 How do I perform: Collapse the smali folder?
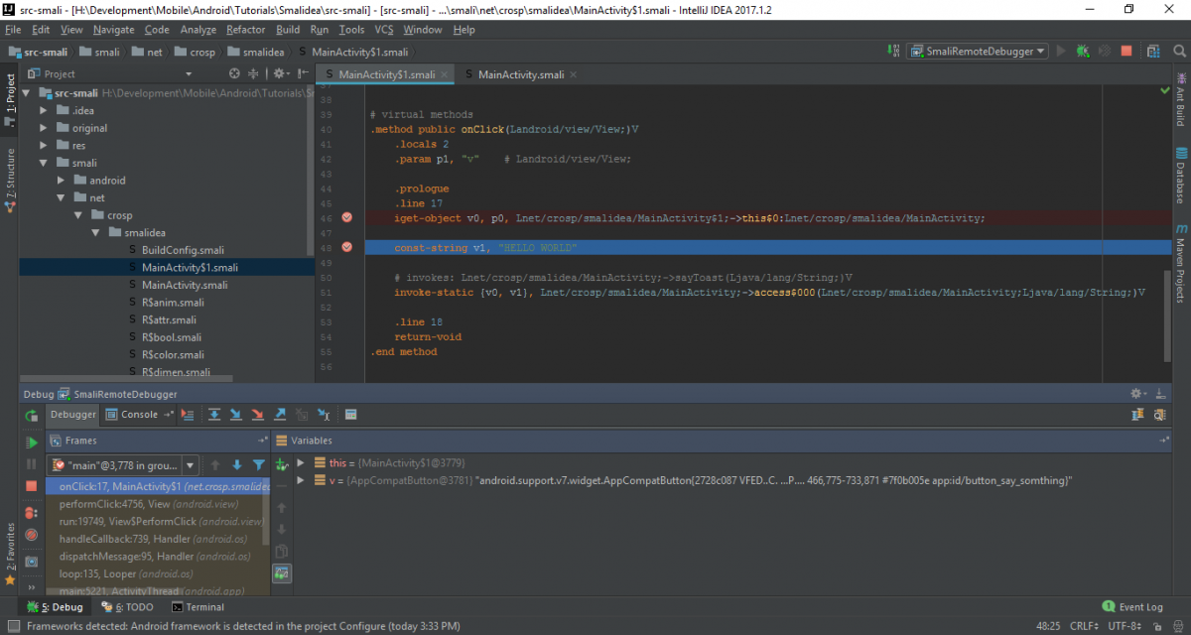pyautogui.click(x=44, y=163)
